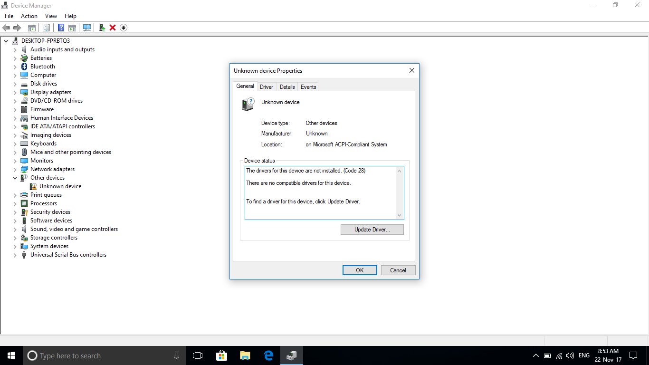Click the Display adapters monitor icon
This screenshot has height=365, width=649.
(x=24, y=92)
